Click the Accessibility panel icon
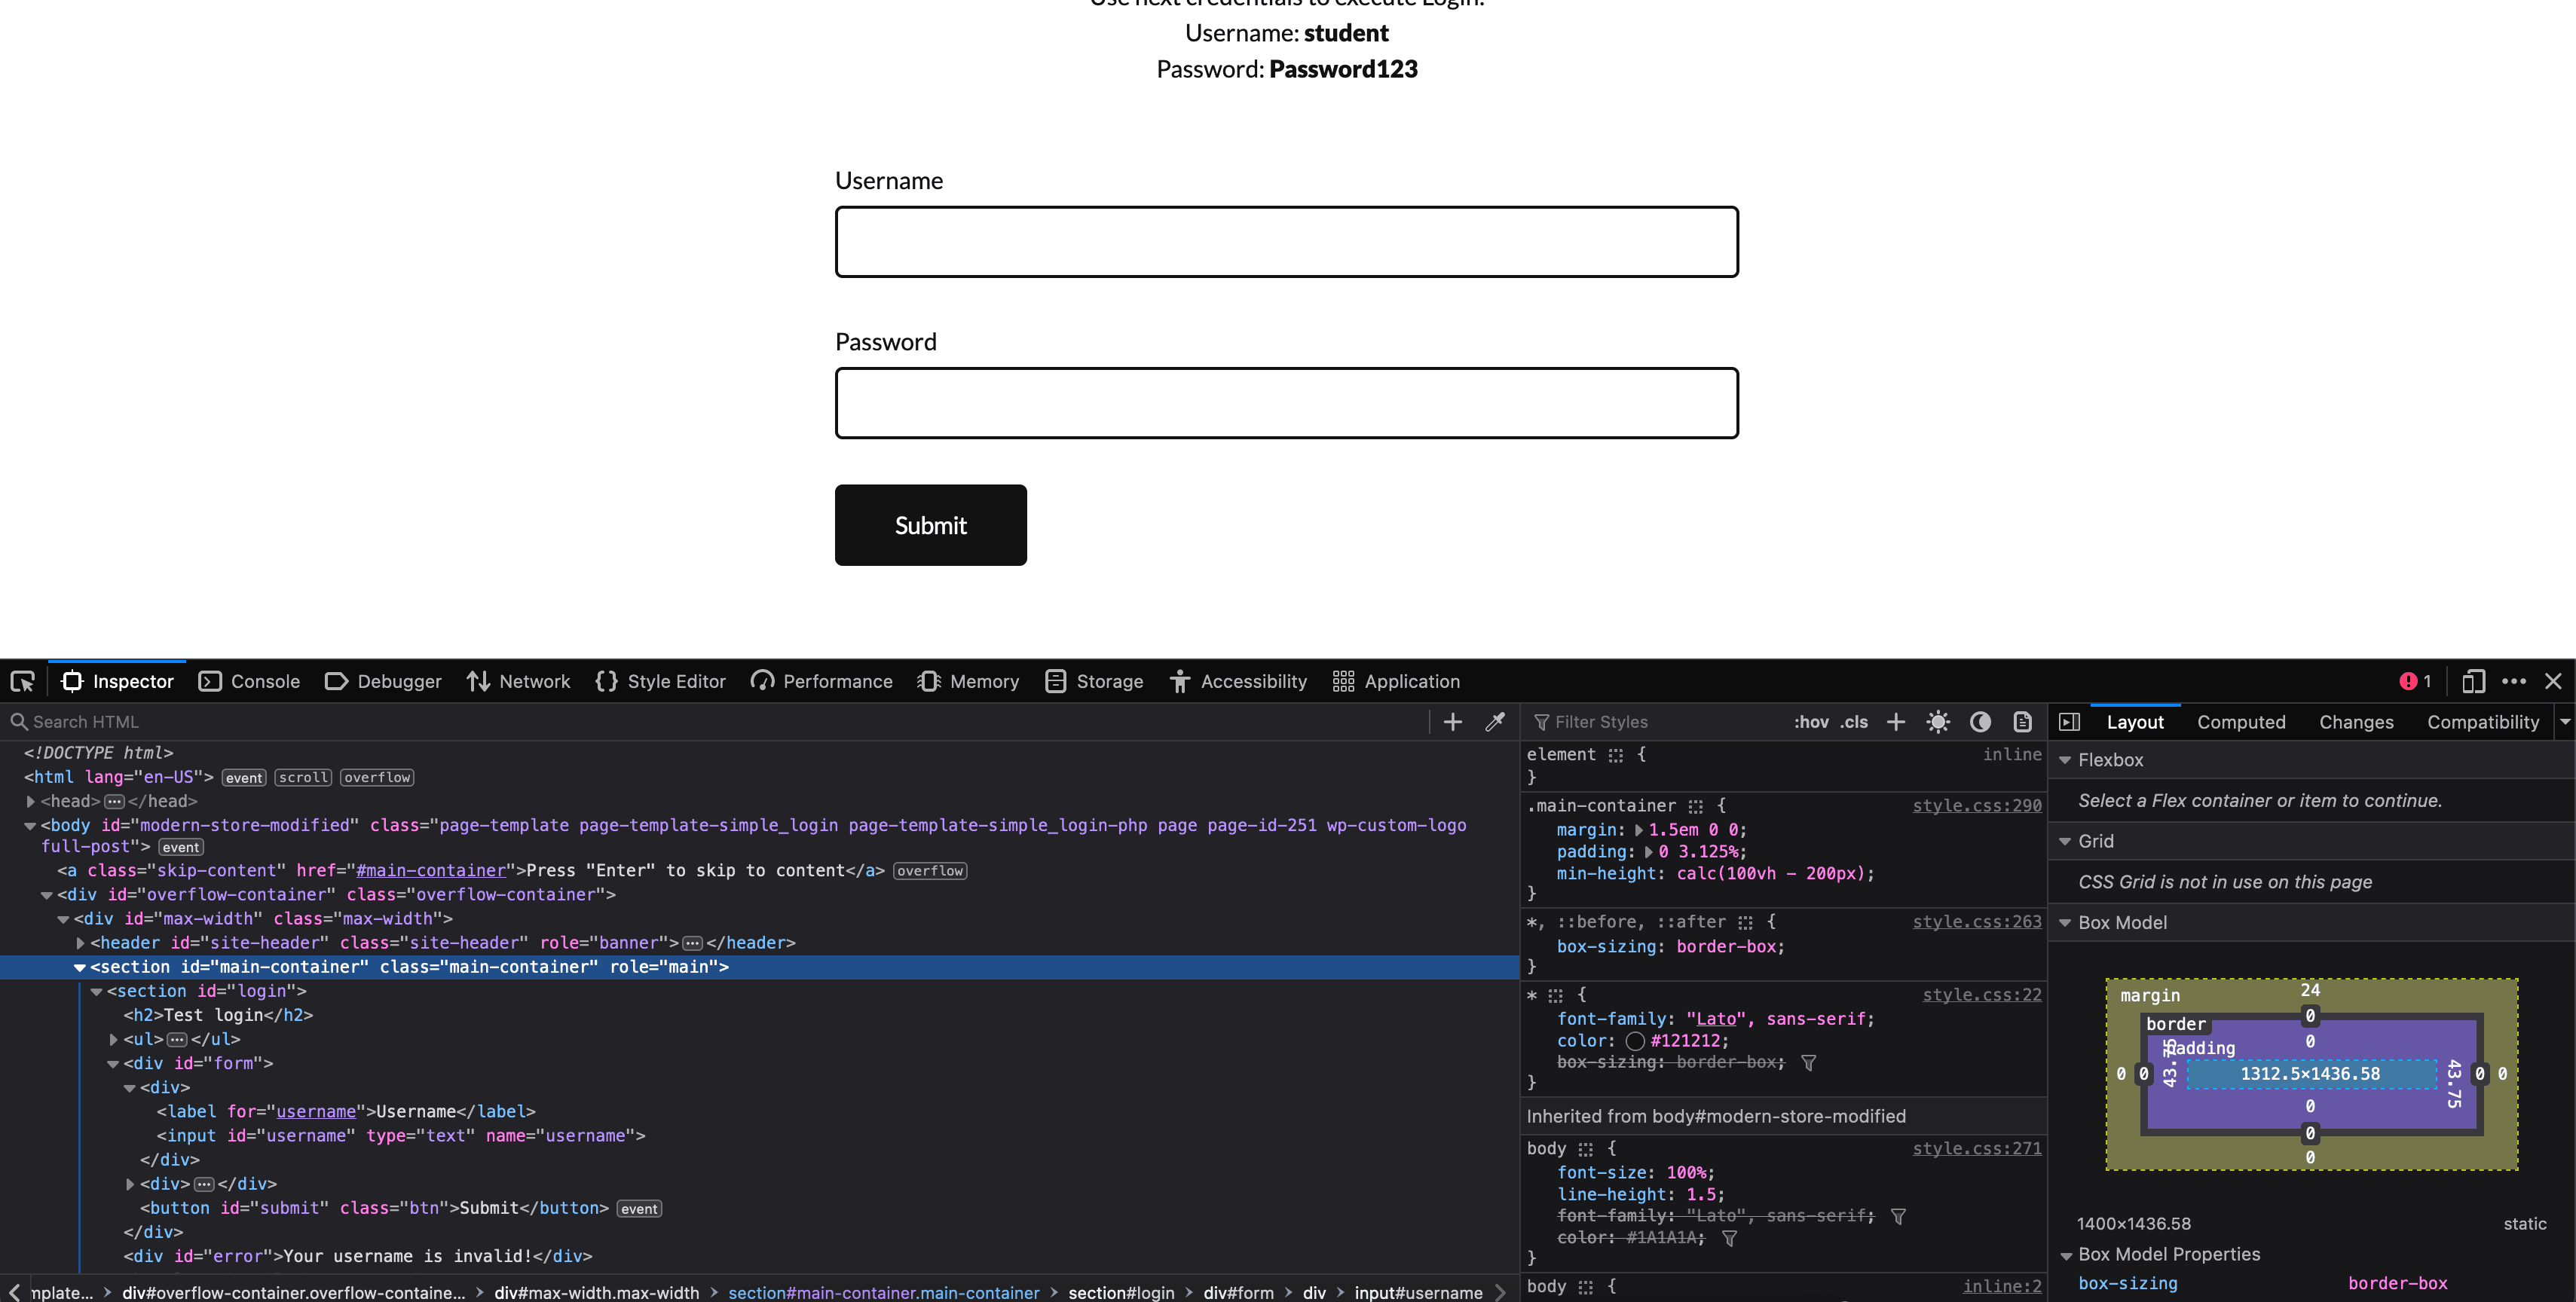 pos(1179,681)
